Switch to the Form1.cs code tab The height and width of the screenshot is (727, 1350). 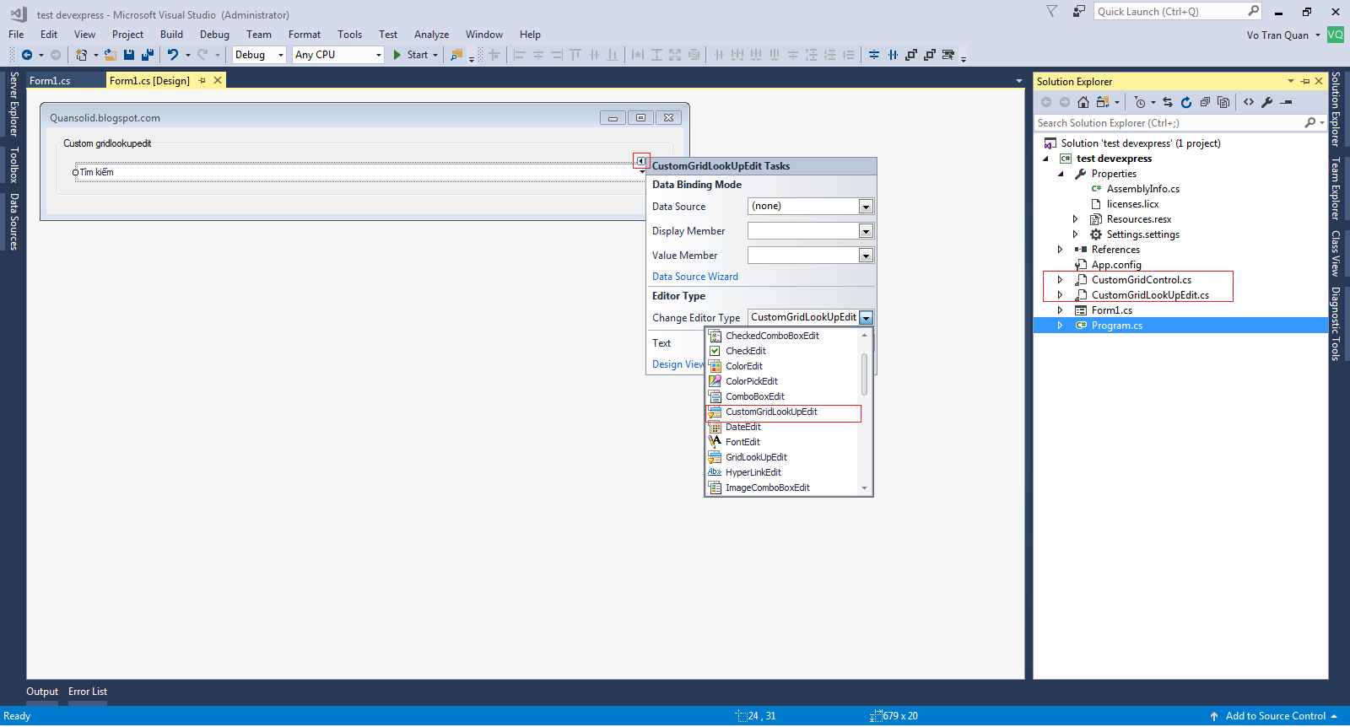pyautogui.click(x=50, y=81)
